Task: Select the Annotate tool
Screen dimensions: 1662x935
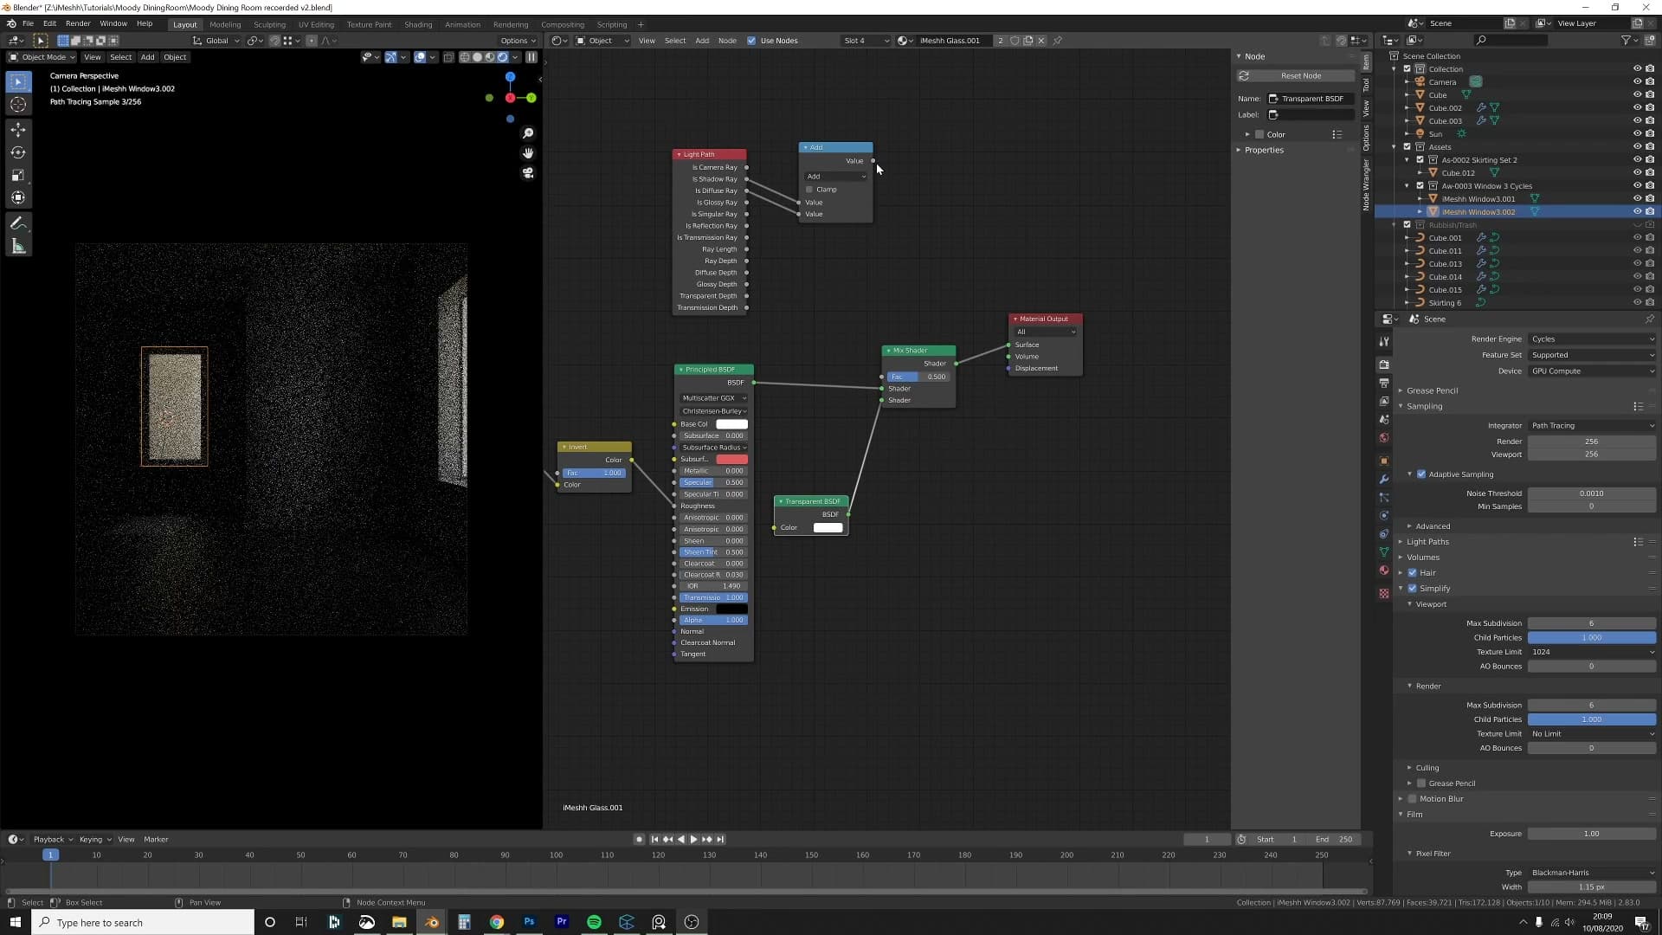Action: [x=18, y=223]
